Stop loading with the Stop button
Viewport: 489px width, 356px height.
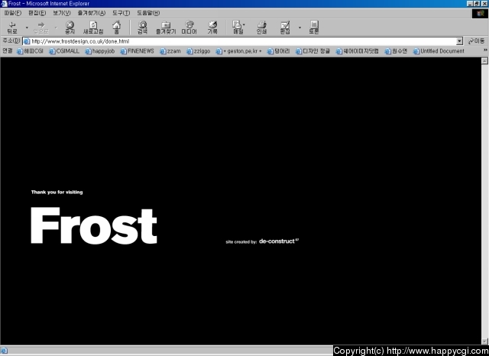70,28
